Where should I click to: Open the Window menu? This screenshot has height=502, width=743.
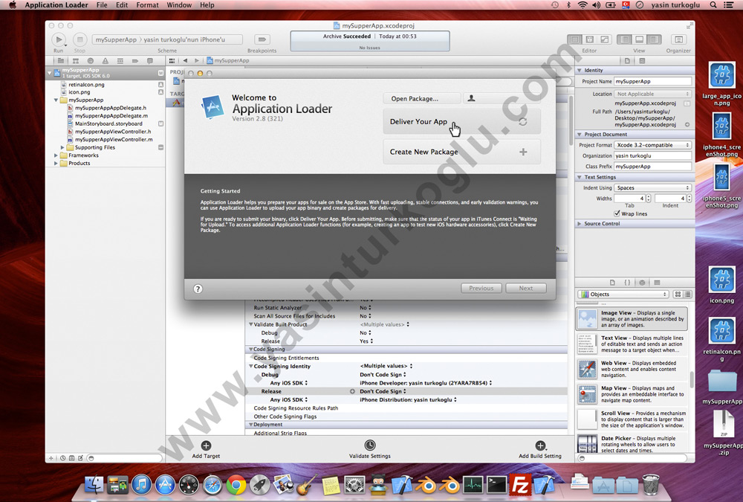[179, 5]
